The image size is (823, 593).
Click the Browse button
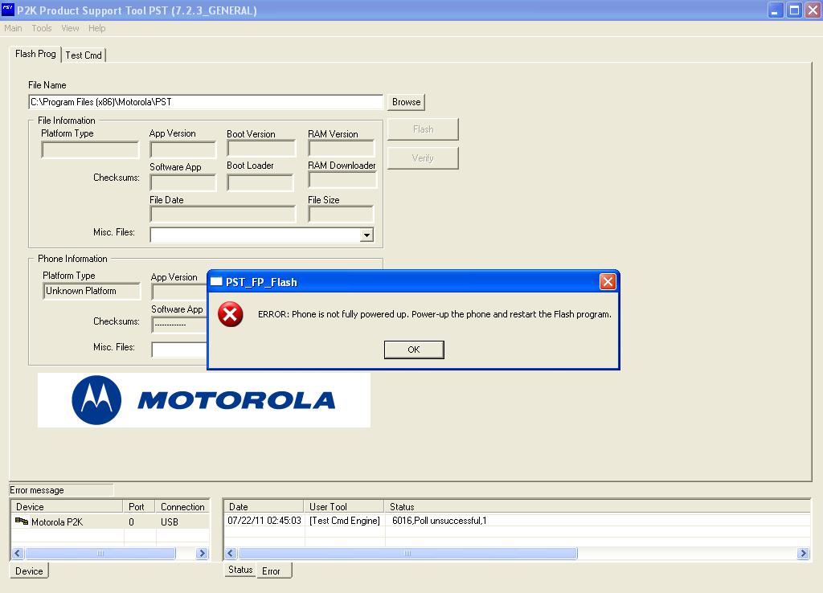pos(406,102)
